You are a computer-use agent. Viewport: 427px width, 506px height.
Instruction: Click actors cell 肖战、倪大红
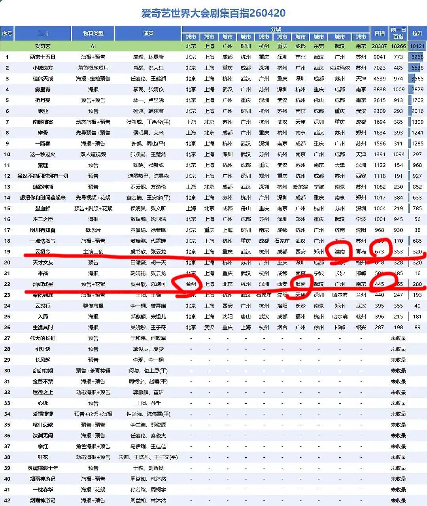pyautogui.click(x=148, y=68)
